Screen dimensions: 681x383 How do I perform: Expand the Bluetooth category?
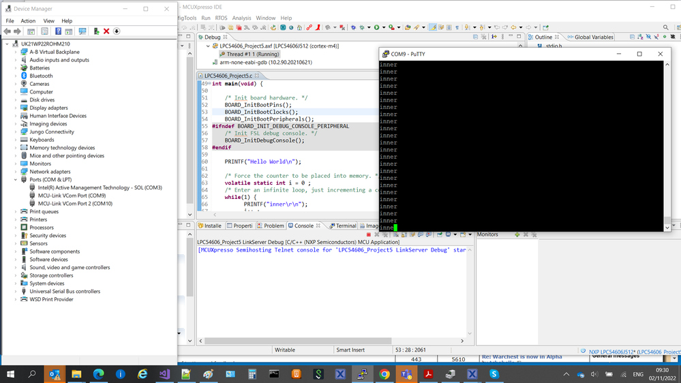point(16,76)
